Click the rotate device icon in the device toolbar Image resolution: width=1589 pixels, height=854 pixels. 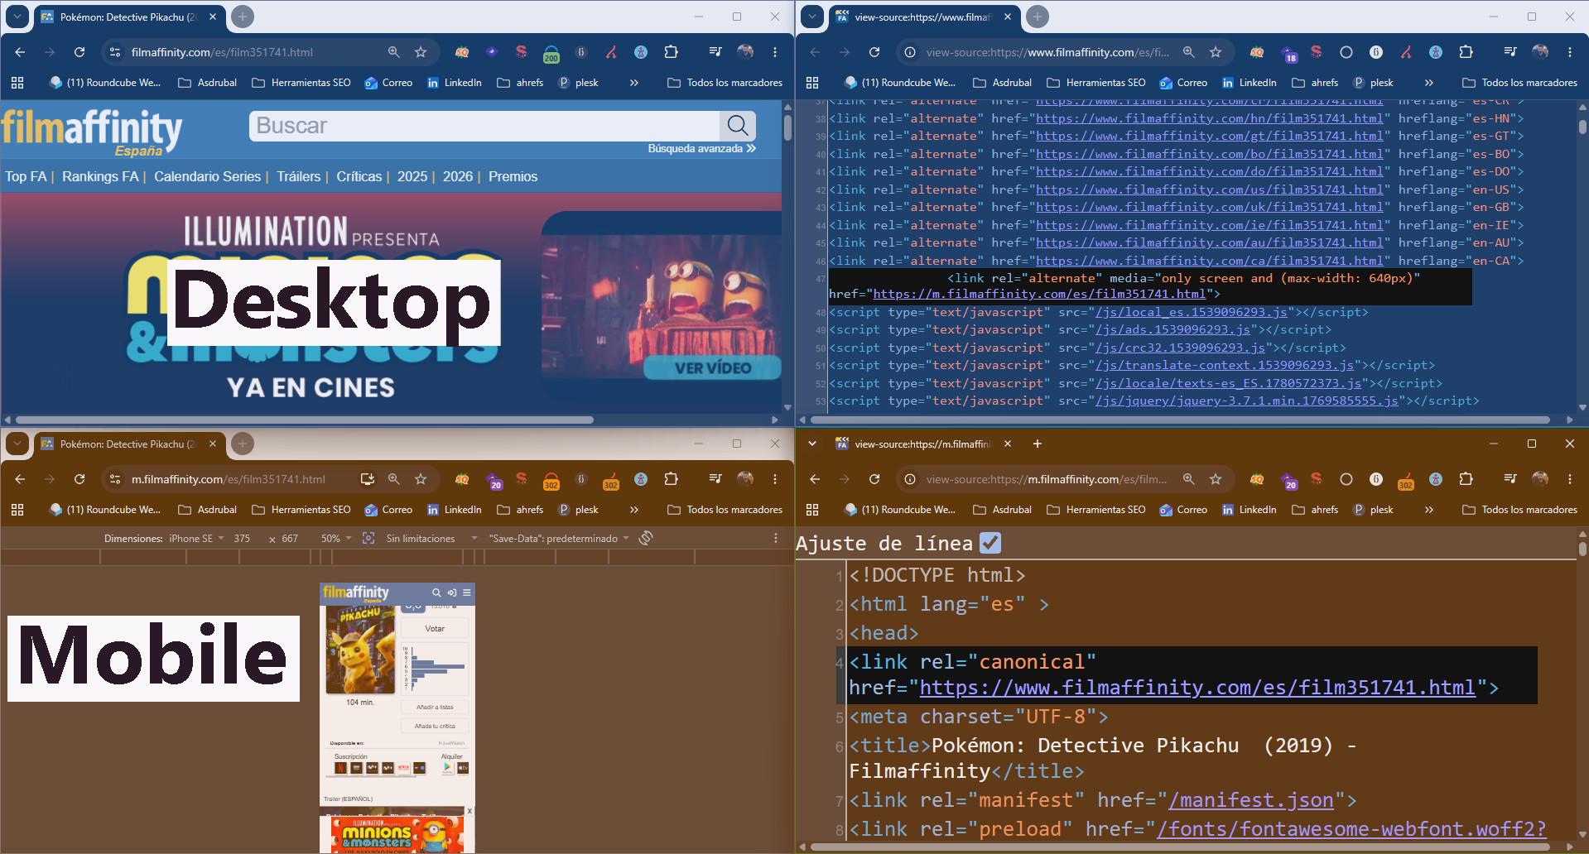(646, 538)
